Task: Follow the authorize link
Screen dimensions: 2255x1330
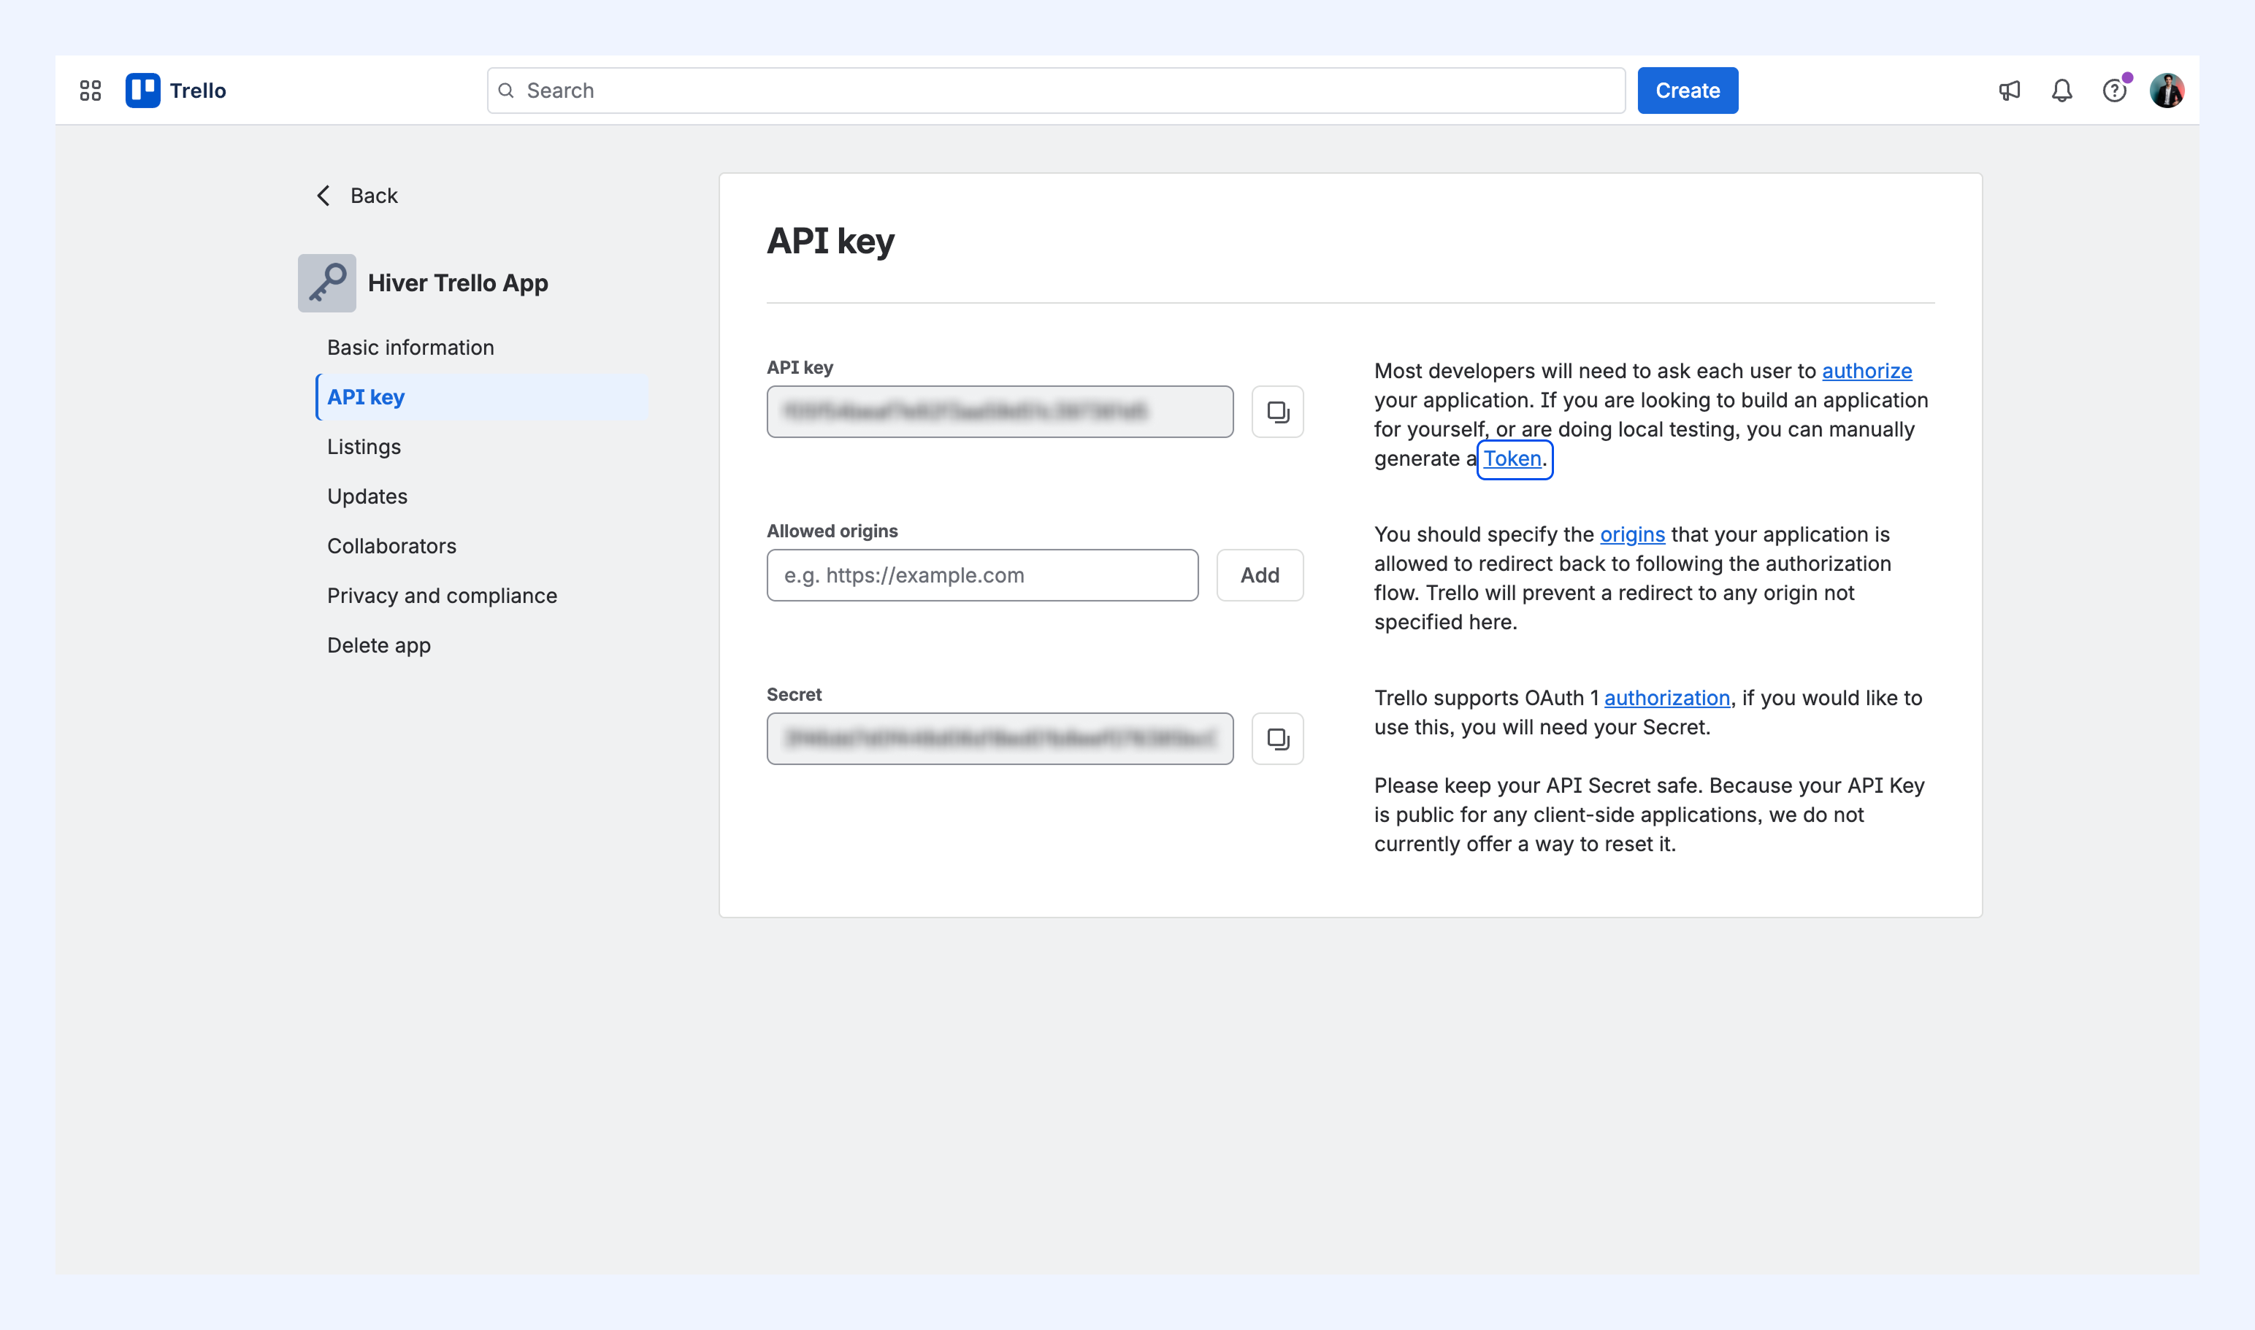Action: click(1867, 371)
